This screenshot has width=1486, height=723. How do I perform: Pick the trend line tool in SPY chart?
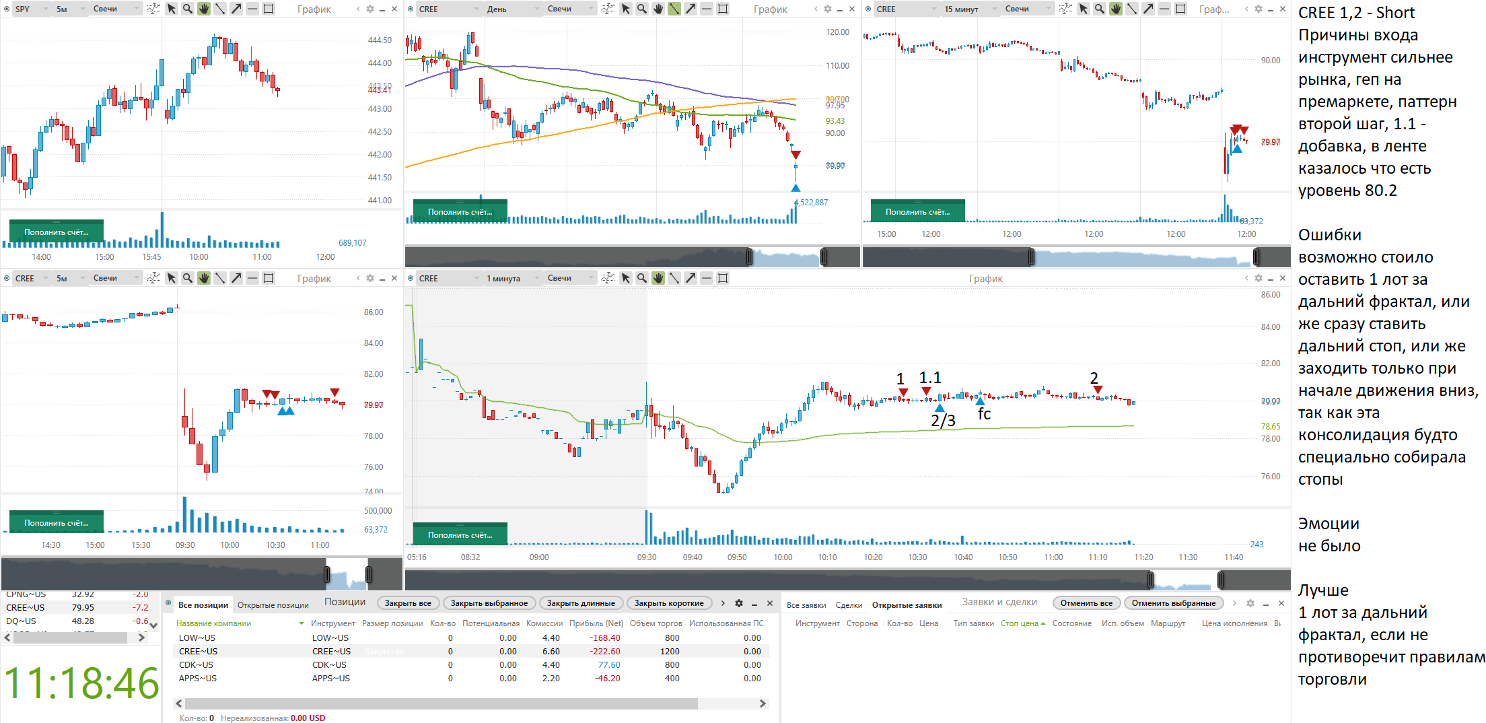click(x=219, y=9)
